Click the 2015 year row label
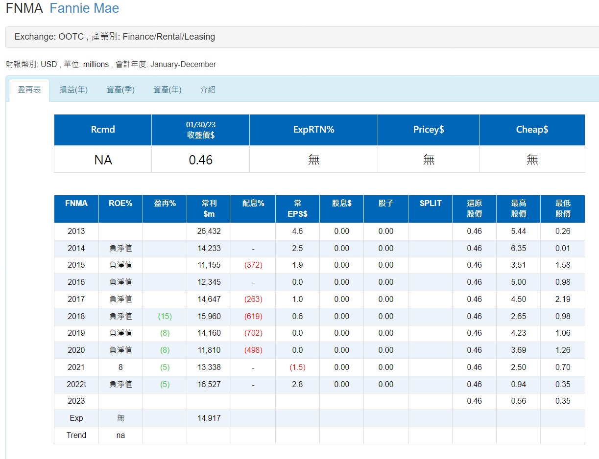 coord(76,265)
